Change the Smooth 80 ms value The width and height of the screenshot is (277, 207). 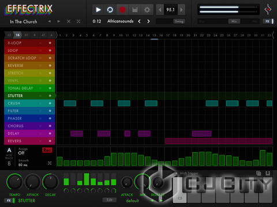click(x=23, y=164)
